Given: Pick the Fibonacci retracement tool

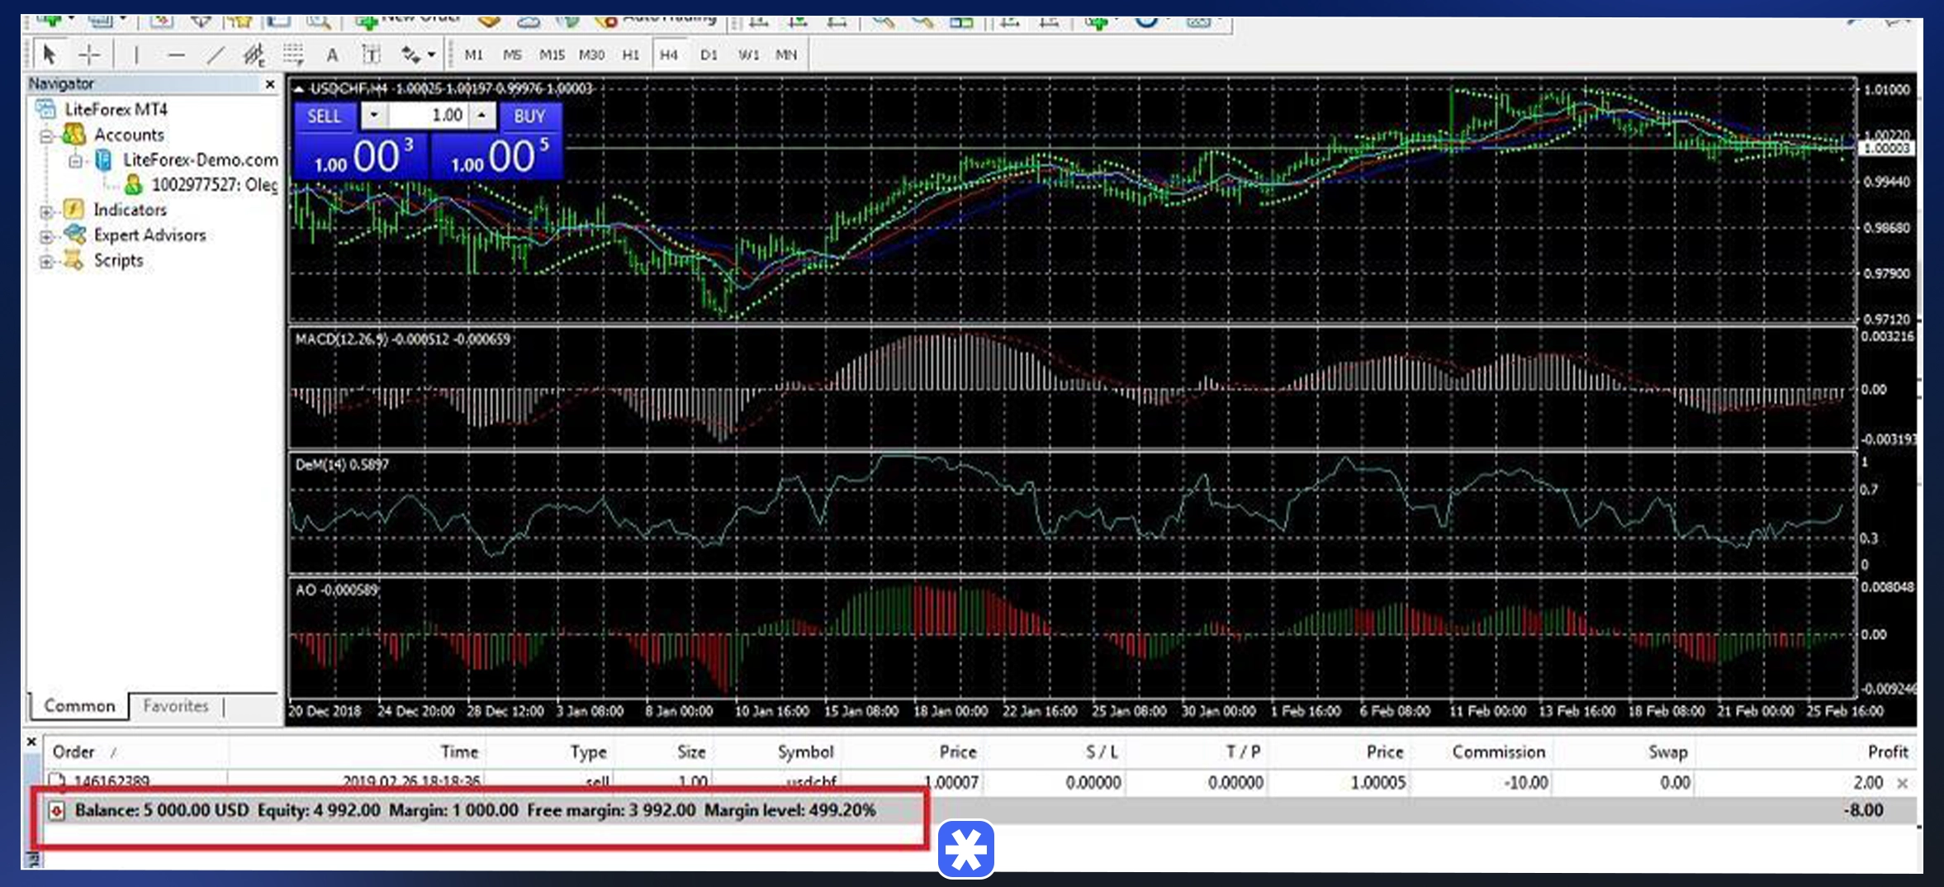Looking at the screenshot, I should [293, 55].
